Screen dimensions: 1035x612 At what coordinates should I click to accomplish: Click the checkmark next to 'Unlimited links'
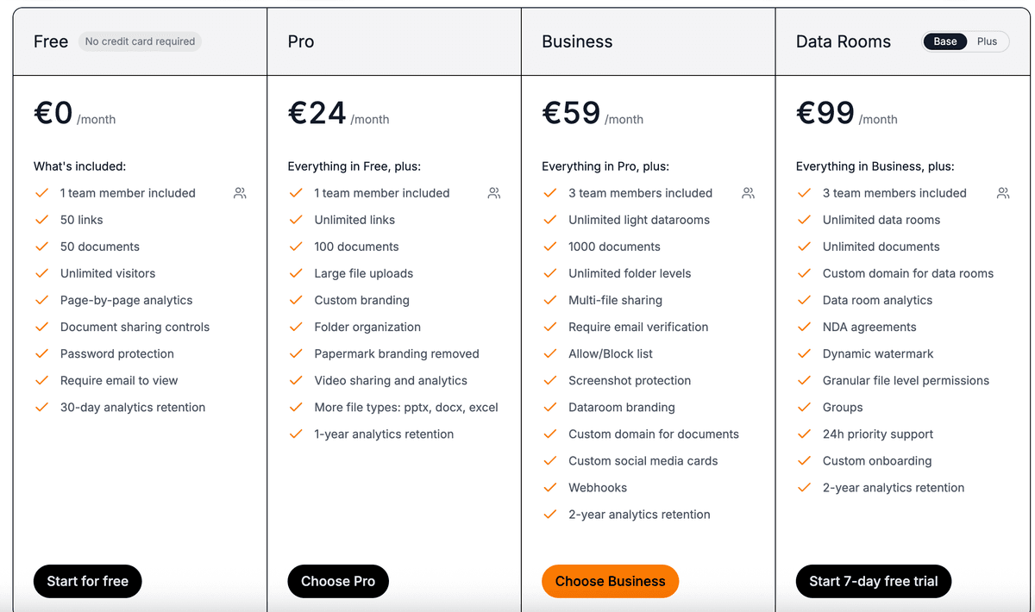tap(295, 220)
